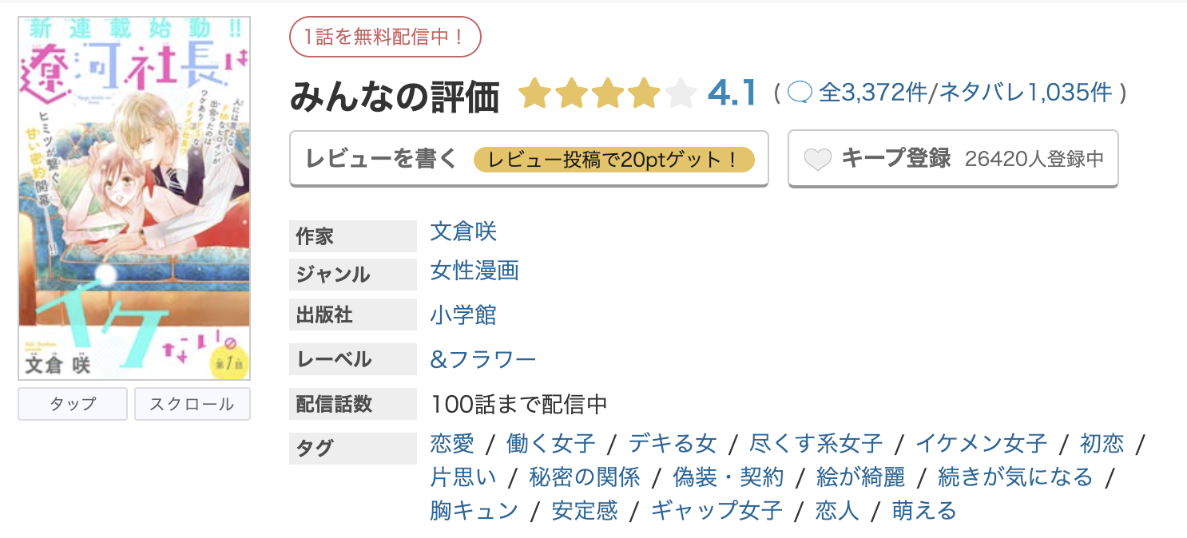1187x538 pixels.
Task: Click the first gold star in みんなの評価
Action: coord(534,94)
